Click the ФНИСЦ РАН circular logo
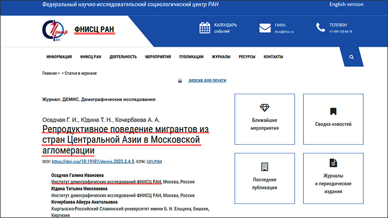 point(54,30)
